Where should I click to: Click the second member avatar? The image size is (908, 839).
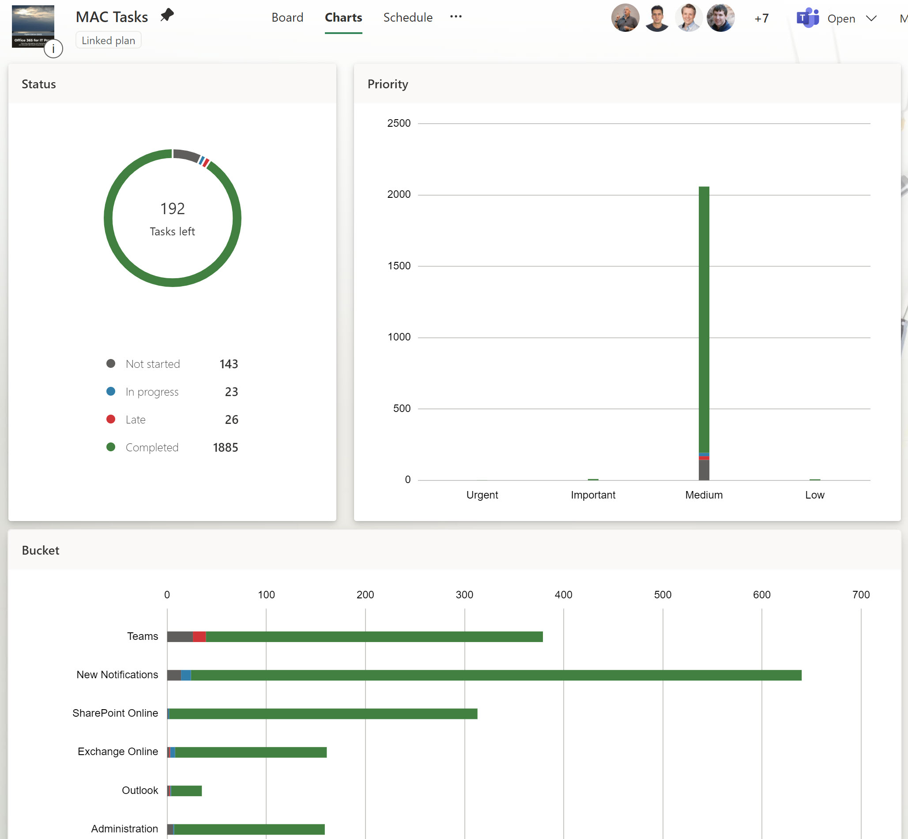656,18
